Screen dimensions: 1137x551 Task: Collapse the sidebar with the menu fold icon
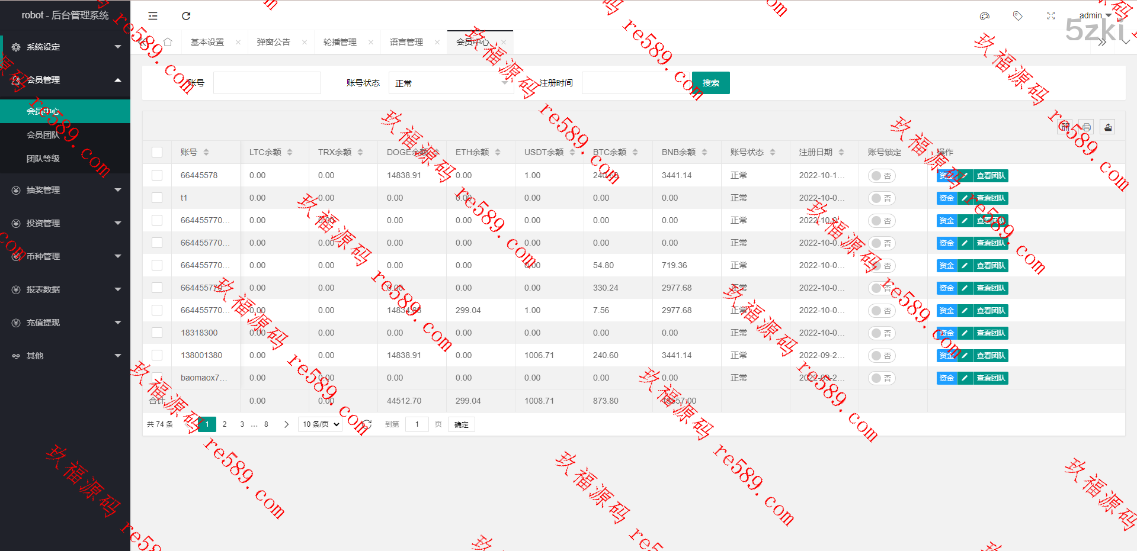pos(153,16)
